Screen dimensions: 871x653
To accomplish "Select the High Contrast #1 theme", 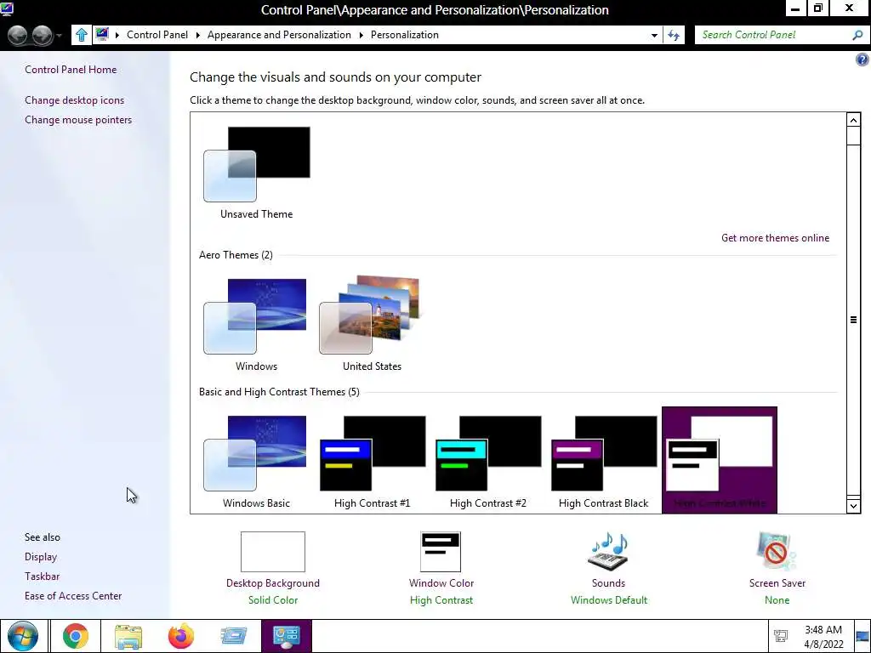I will (372, 461).
